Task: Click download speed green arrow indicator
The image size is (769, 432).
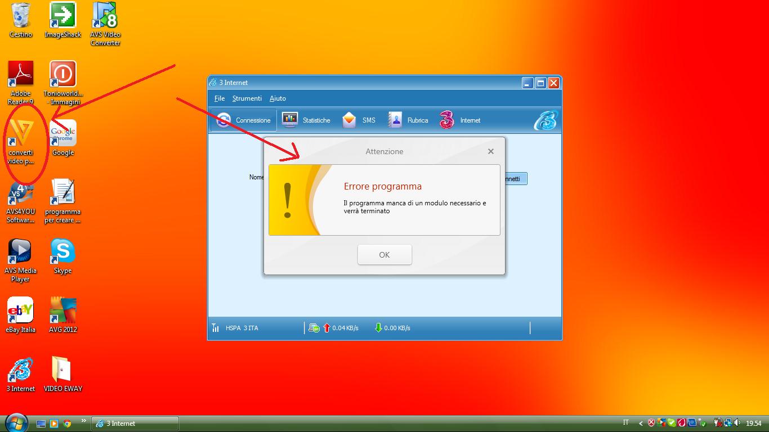Action: pos(378,328)
